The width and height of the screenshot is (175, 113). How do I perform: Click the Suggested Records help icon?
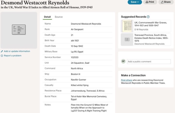click(148, 17)
